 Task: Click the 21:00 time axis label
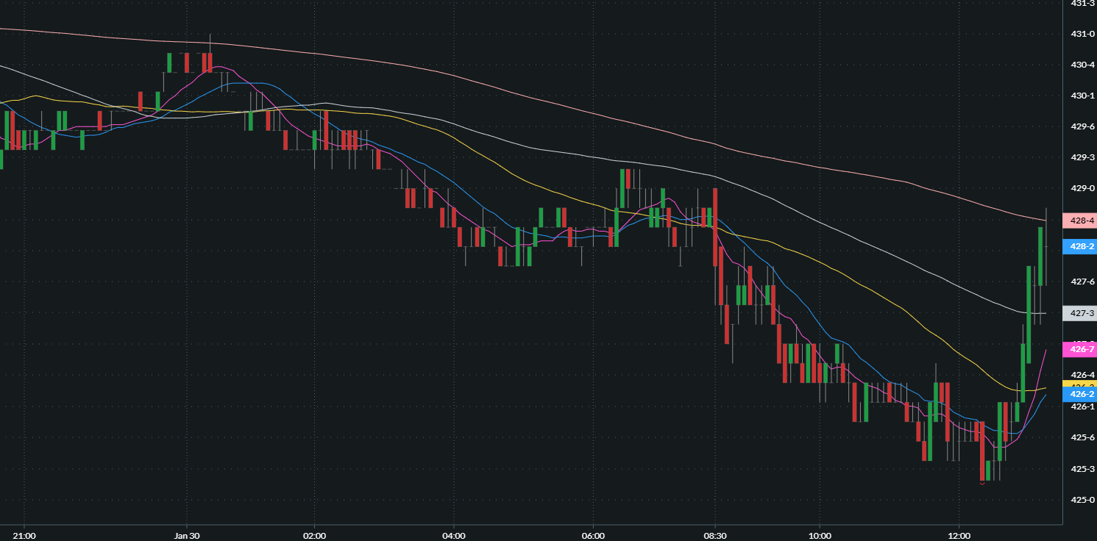pyautogui.click(x=24, y=535)
